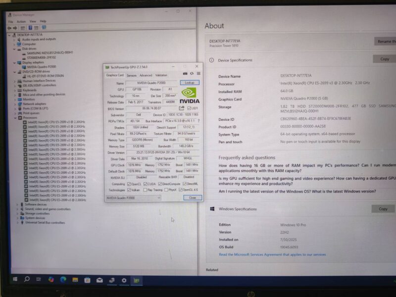Toggle the OpenGL 4.6 checkbox
This screenshot has height=297, width=396.
[x=180, y=190]
